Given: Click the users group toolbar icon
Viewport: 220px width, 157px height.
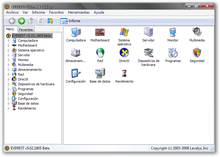Looking at the screenshot, I should 50,21.
